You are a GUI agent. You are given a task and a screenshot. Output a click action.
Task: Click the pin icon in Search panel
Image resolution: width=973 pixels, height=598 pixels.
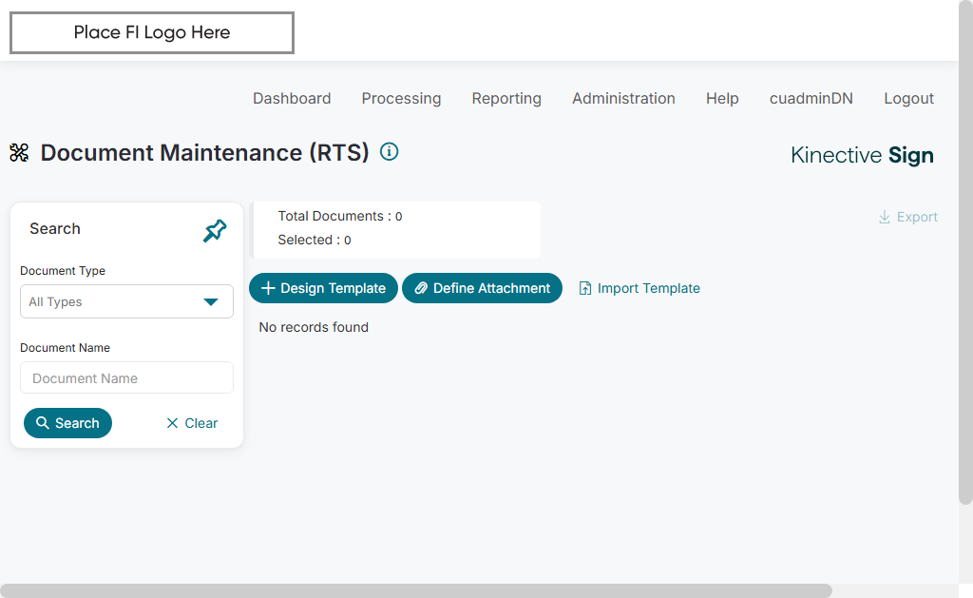(x=215, y=230)
